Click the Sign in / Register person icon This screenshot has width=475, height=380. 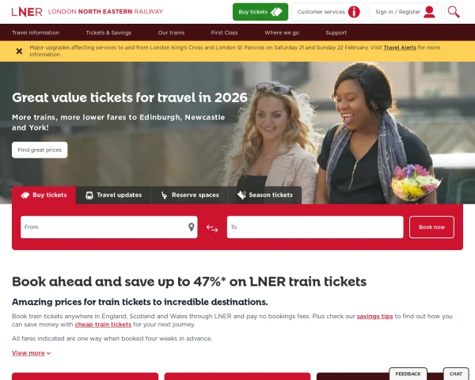click(x=429, y=12)
